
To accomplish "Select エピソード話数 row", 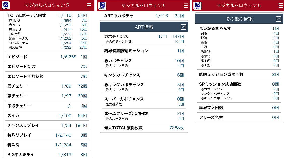I will pyautogui.click(x=47, y=67).
